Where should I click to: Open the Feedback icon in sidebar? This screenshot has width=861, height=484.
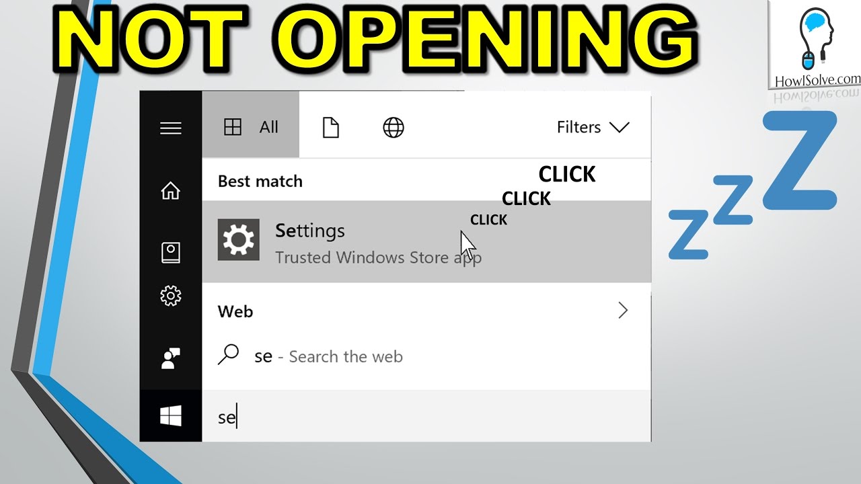tap(171, 358)
